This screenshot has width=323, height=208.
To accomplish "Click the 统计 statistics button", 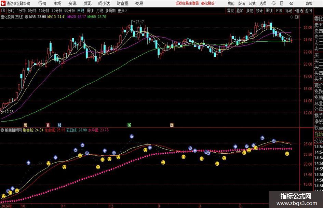I will 259,11.
